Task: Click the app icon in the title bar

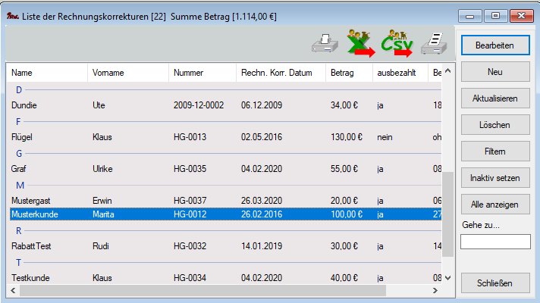Action: (x=11, y=14)
